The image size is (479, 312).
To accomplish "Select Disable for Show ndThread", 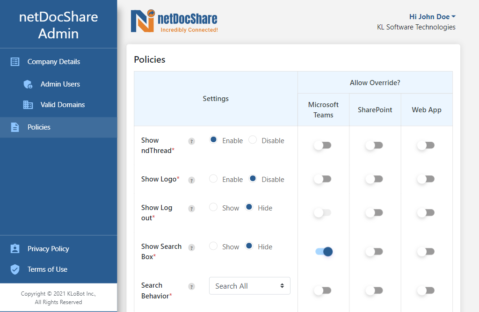I will [x=253, y=140].
